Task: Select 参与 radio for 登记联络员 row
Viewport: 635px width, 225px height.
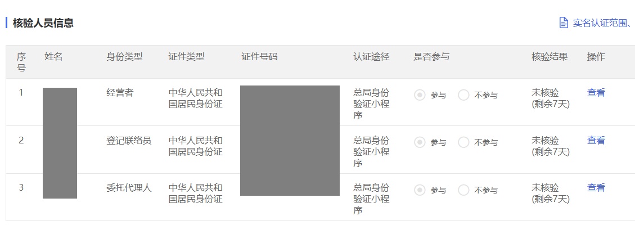Action: point(420,142)
